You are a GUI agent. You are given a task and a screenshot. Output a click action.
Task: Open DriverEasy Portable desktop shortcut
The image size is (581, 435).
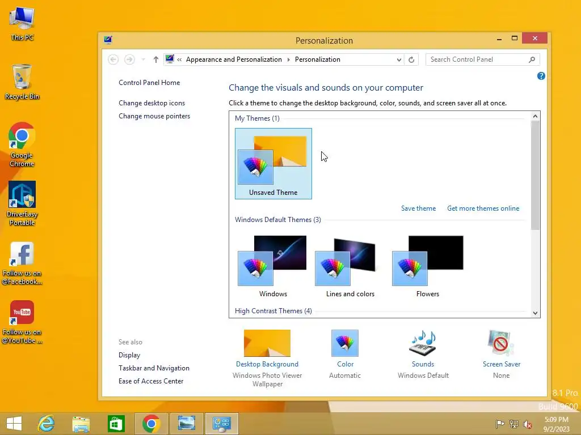[22, 203]
